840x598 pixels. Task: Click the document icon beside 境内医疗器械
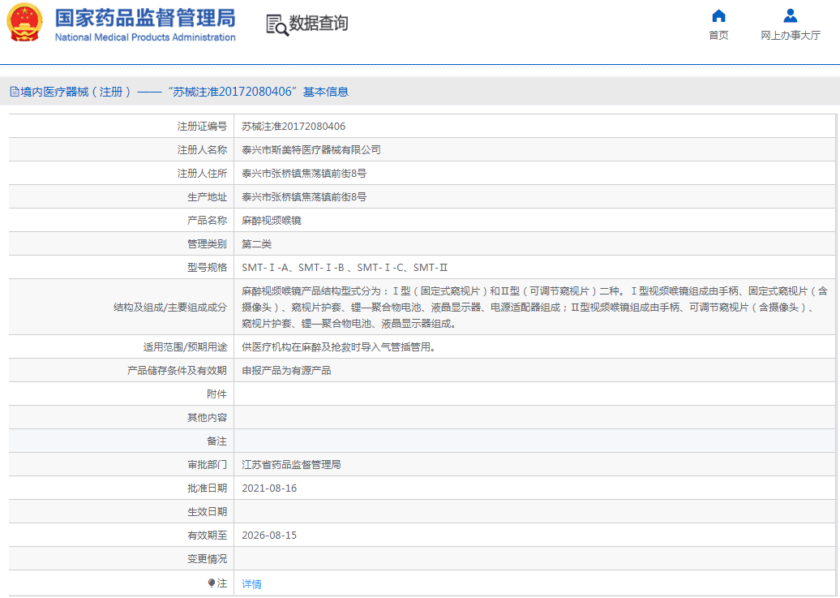pos(15,92)
